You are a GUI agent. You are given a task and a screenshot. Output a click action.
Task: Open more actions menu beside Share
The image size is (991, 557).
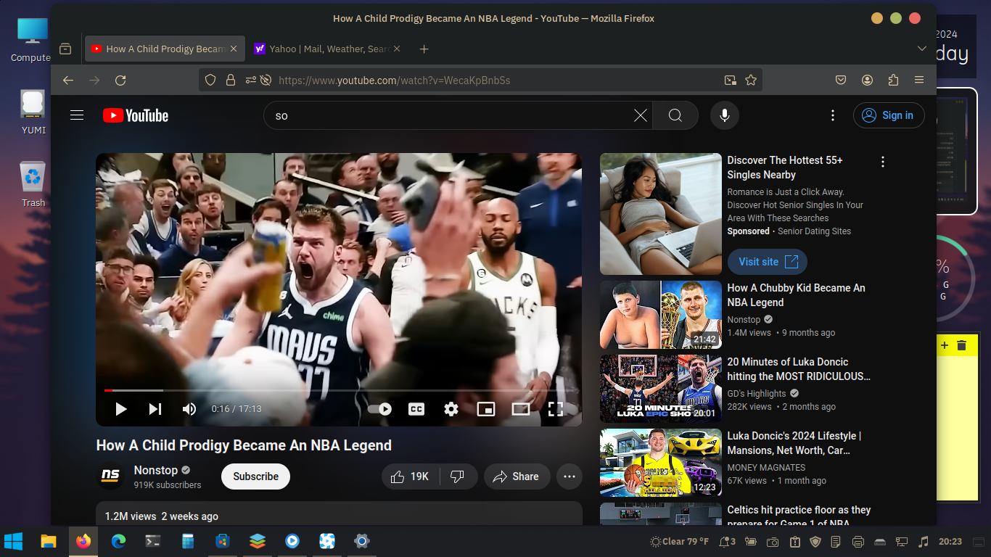coord(569,476)
